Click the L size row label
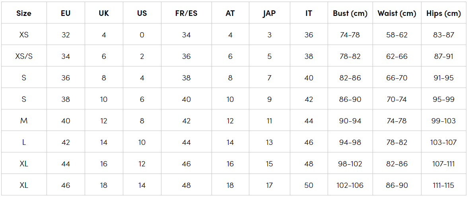The width and height of the screenshot is (468, 197). 24,142
